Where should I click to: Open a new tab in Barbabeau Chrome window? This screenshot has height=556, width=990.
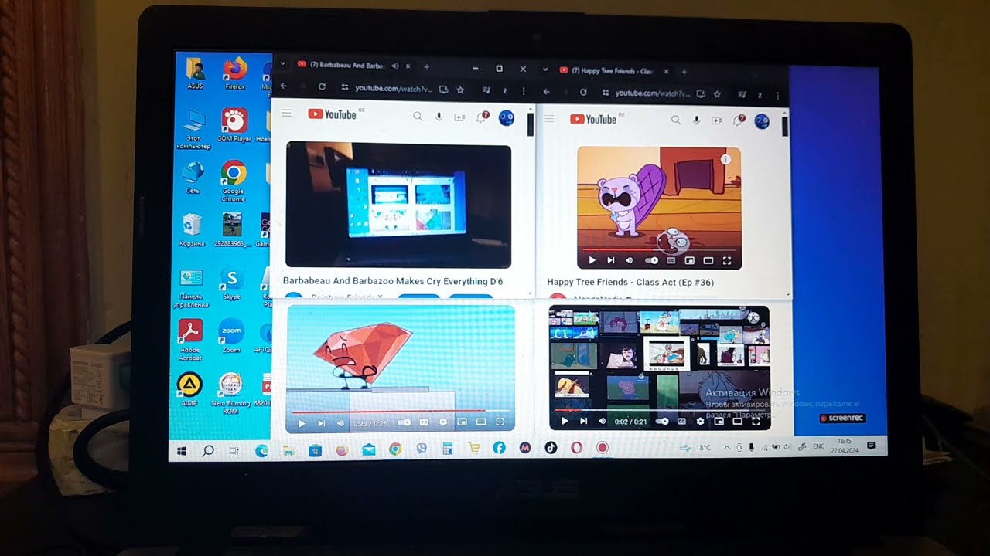(x=426, y=66)
